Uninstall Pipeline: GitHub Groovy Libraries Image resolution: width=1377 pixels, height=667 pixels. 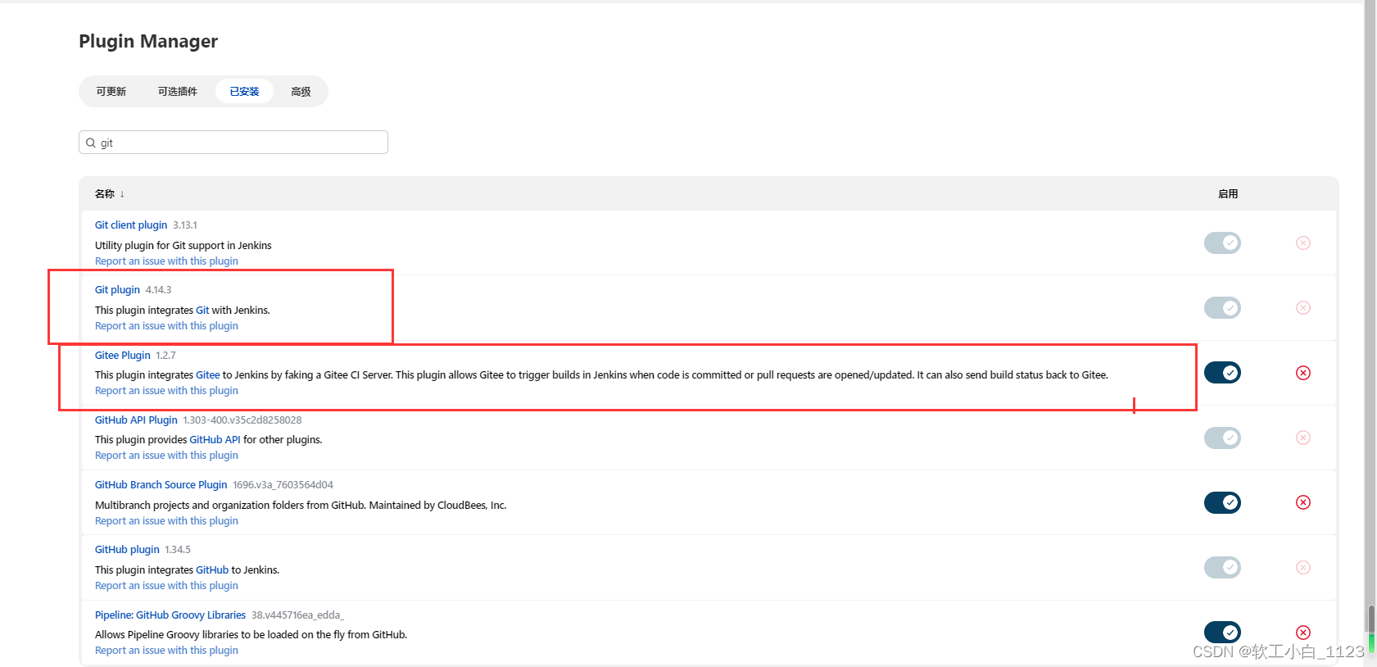coord(1302,633)
